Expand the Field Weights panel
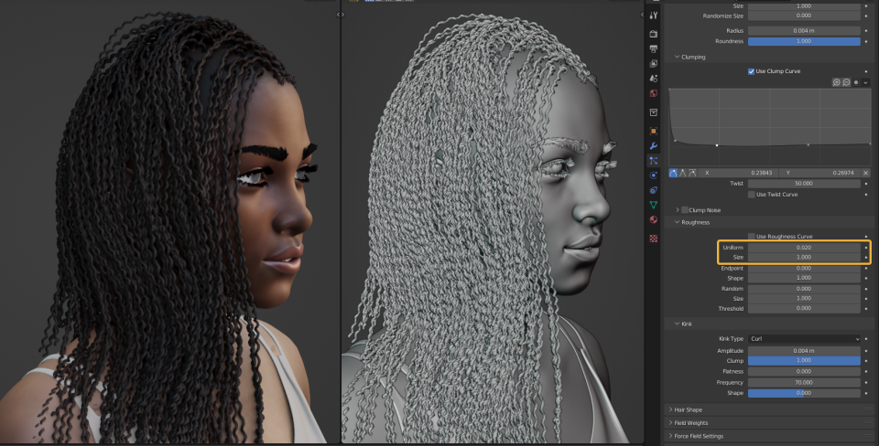Screen dimensions: 879x446 670,423
